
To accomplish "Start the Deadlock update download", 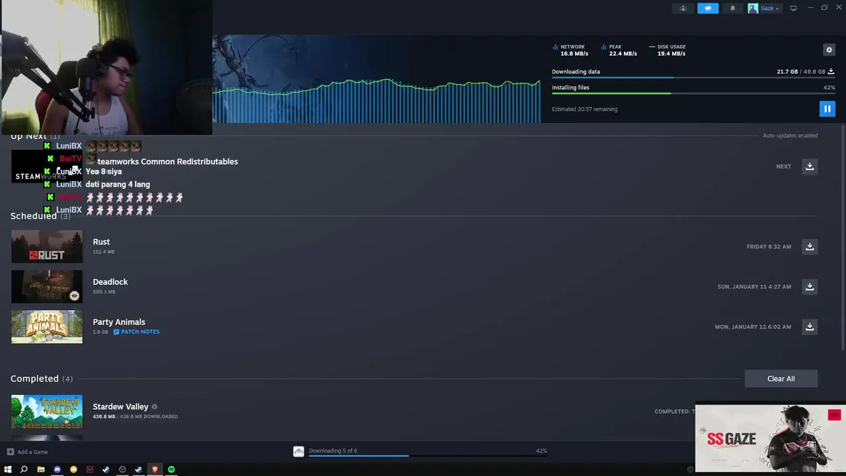I will tap(810, 287).
